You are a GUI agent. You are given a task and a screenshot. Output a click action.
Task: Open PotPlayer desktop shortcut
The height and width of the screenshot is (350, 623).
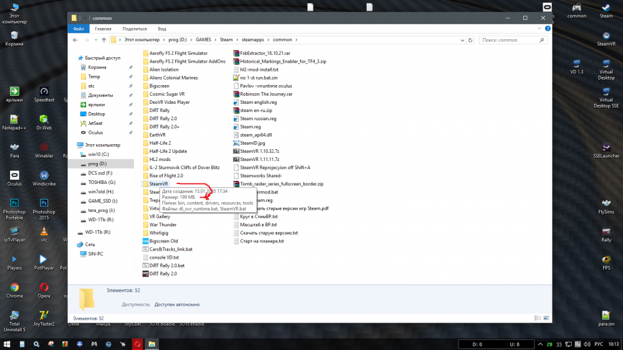tap(44, 263)
